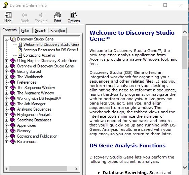Open the Options toolbar menu

(x=74, y=17)
